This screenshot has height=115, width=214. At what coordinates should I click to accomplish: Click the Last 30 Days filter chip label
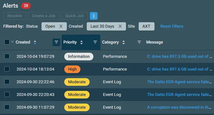(102, 26)
